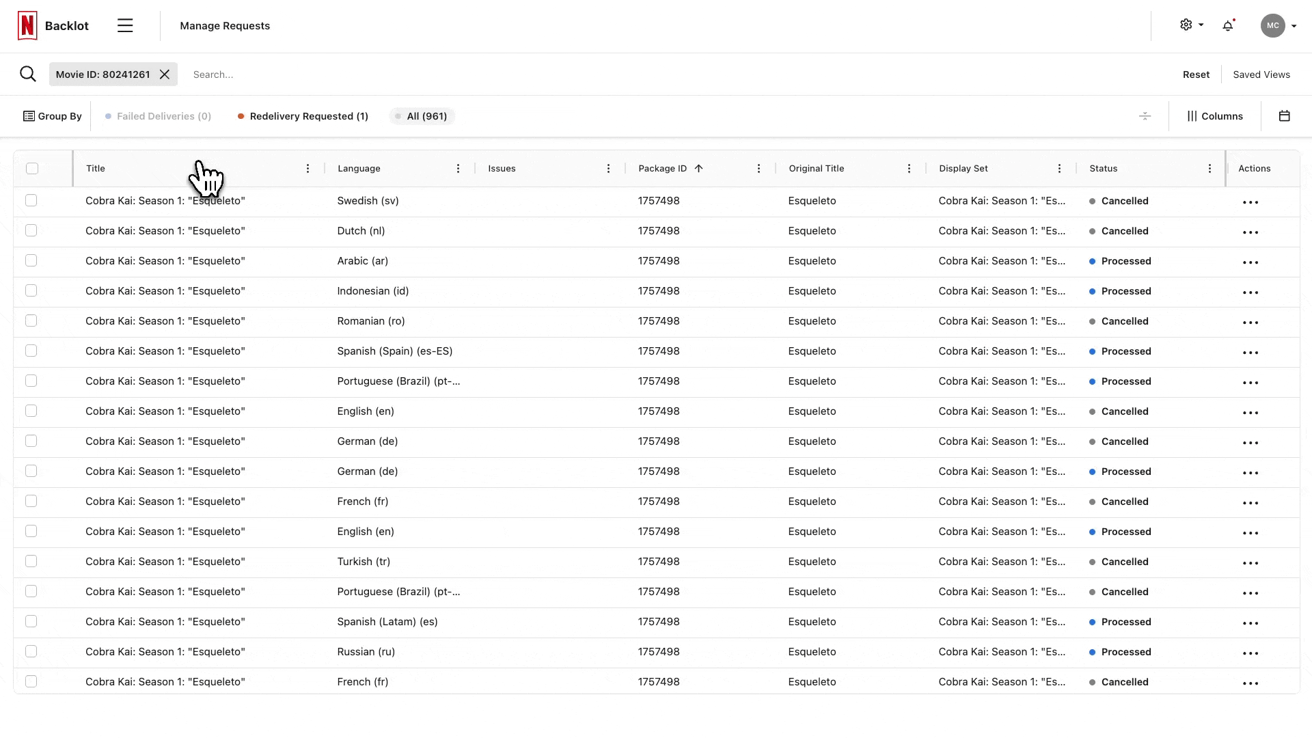Screen dimensions: 1312x738
Task: Check the checkbox on the Arabic row
Action: 31,260
